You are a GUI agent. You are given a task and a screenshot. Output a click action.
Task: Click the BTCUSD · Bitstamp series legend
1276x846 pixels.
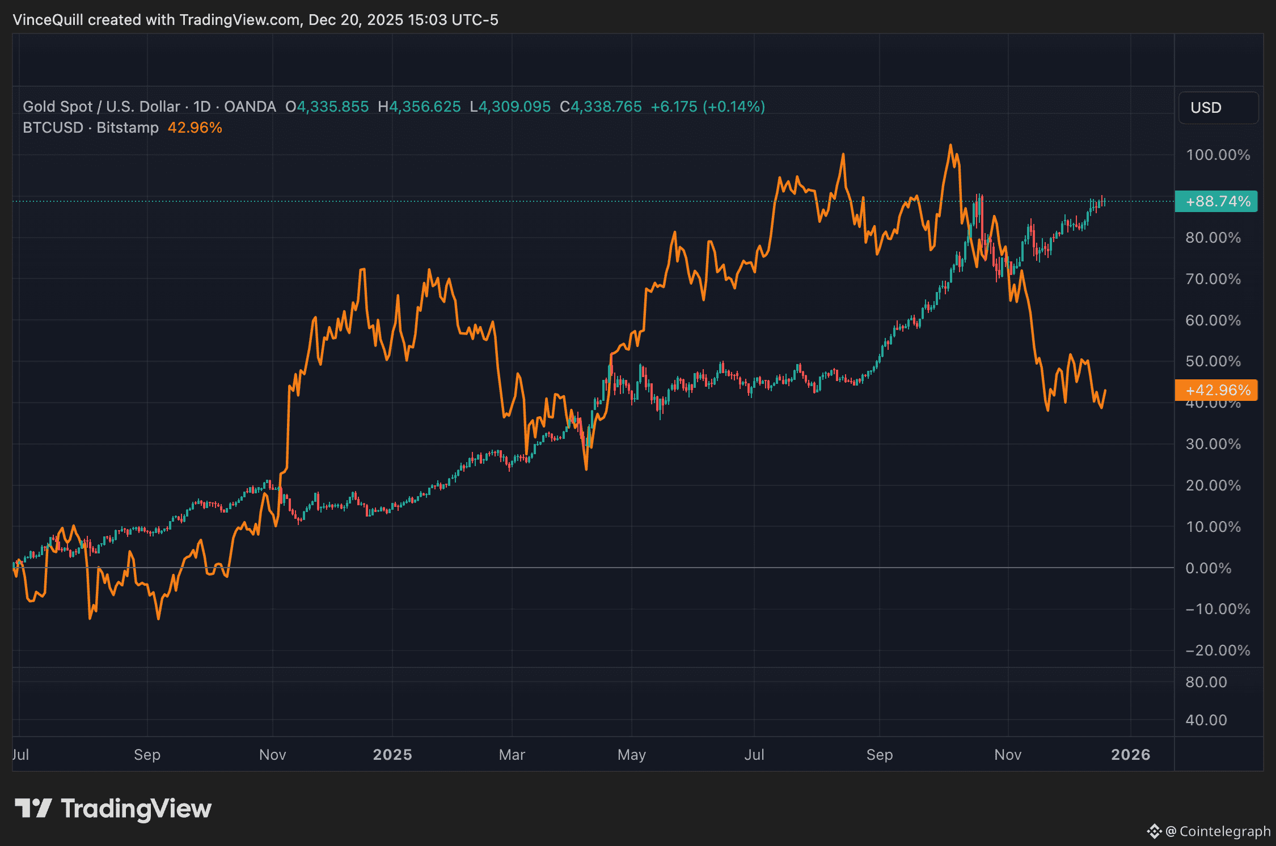coord(90,127)
